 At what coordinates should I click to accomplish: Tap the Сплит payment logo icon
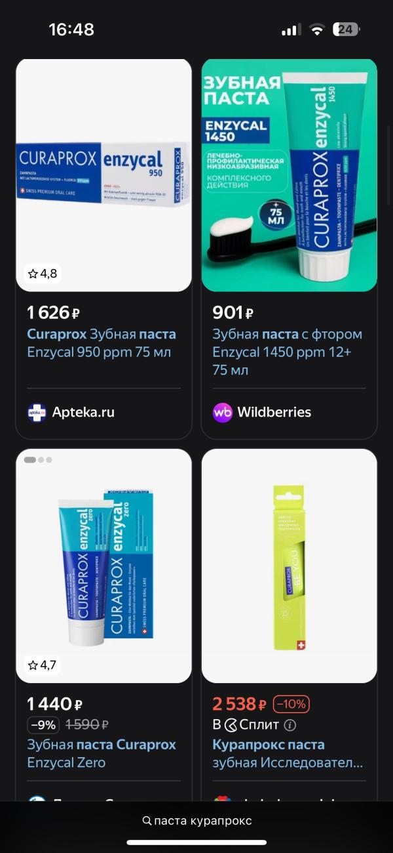tap(231, 725)
